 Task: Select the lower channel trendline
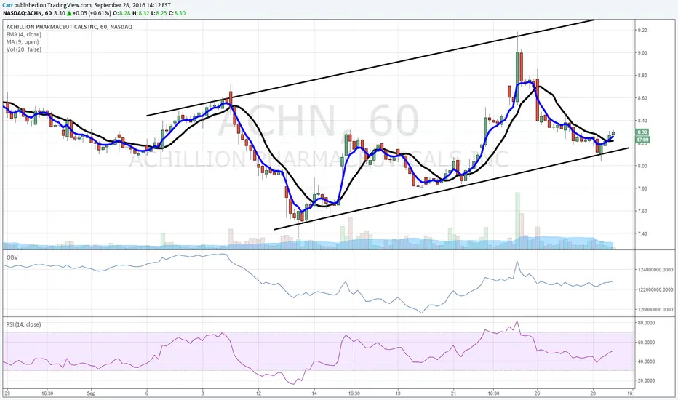tap(452, 188)
